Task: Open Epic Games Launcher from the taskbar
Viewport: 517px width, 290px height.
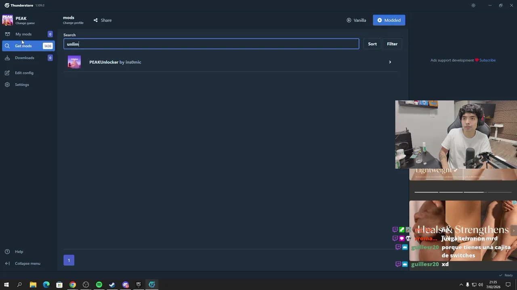Action: [139, 285]
